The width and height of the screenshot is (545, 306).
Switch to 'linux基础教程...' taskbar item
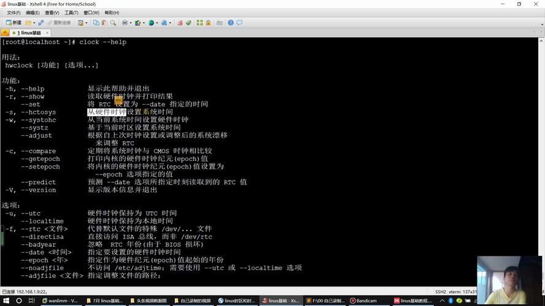click(x=413, y=300)
